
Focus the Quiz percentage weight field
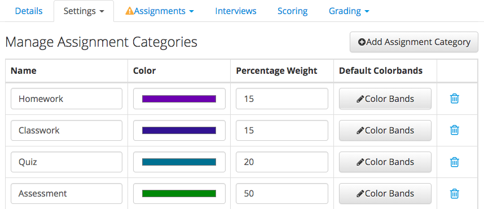click(x=282, y=162)
